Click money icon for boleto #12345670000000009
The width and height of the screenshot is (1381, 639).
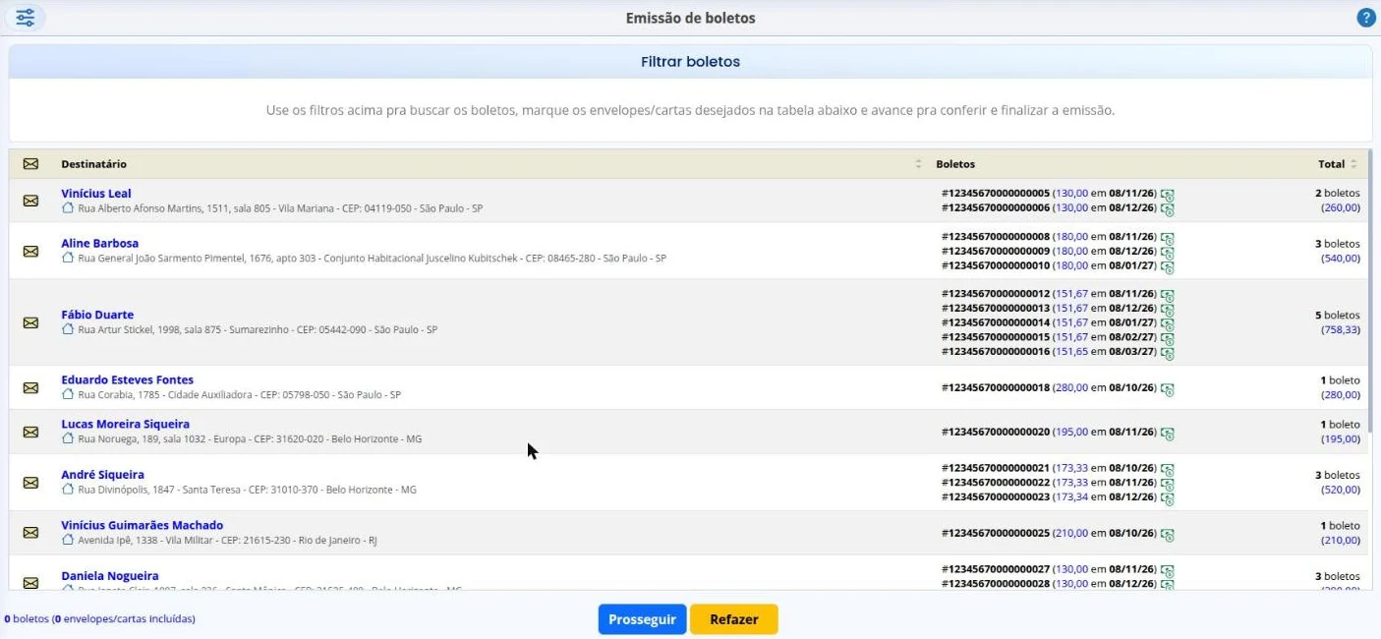pos(1168,253)
